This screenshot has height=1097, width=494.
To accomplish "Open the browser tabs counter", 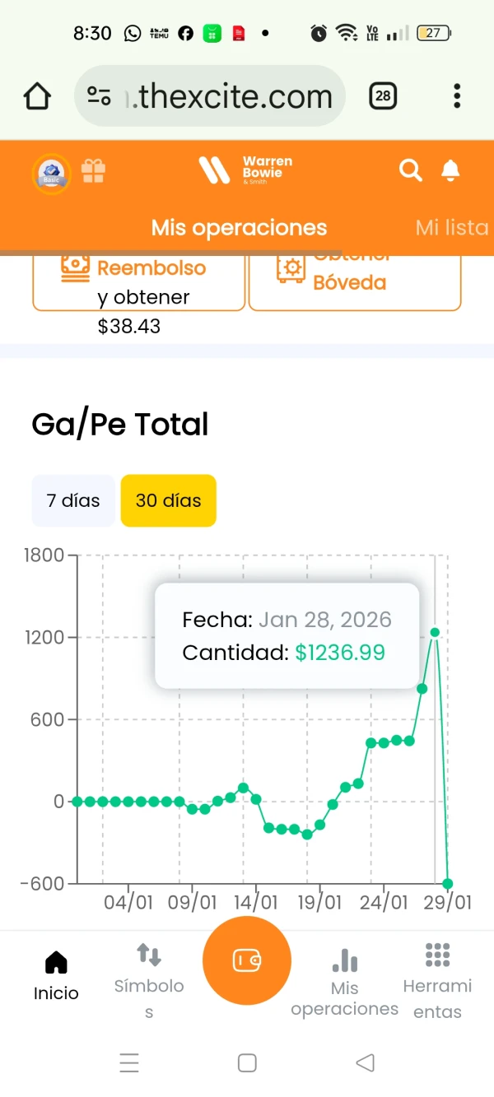I will (382, 95).
